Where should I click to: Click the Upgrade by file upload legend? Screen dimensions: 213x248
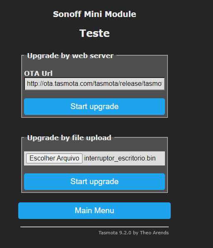[69, 138]
